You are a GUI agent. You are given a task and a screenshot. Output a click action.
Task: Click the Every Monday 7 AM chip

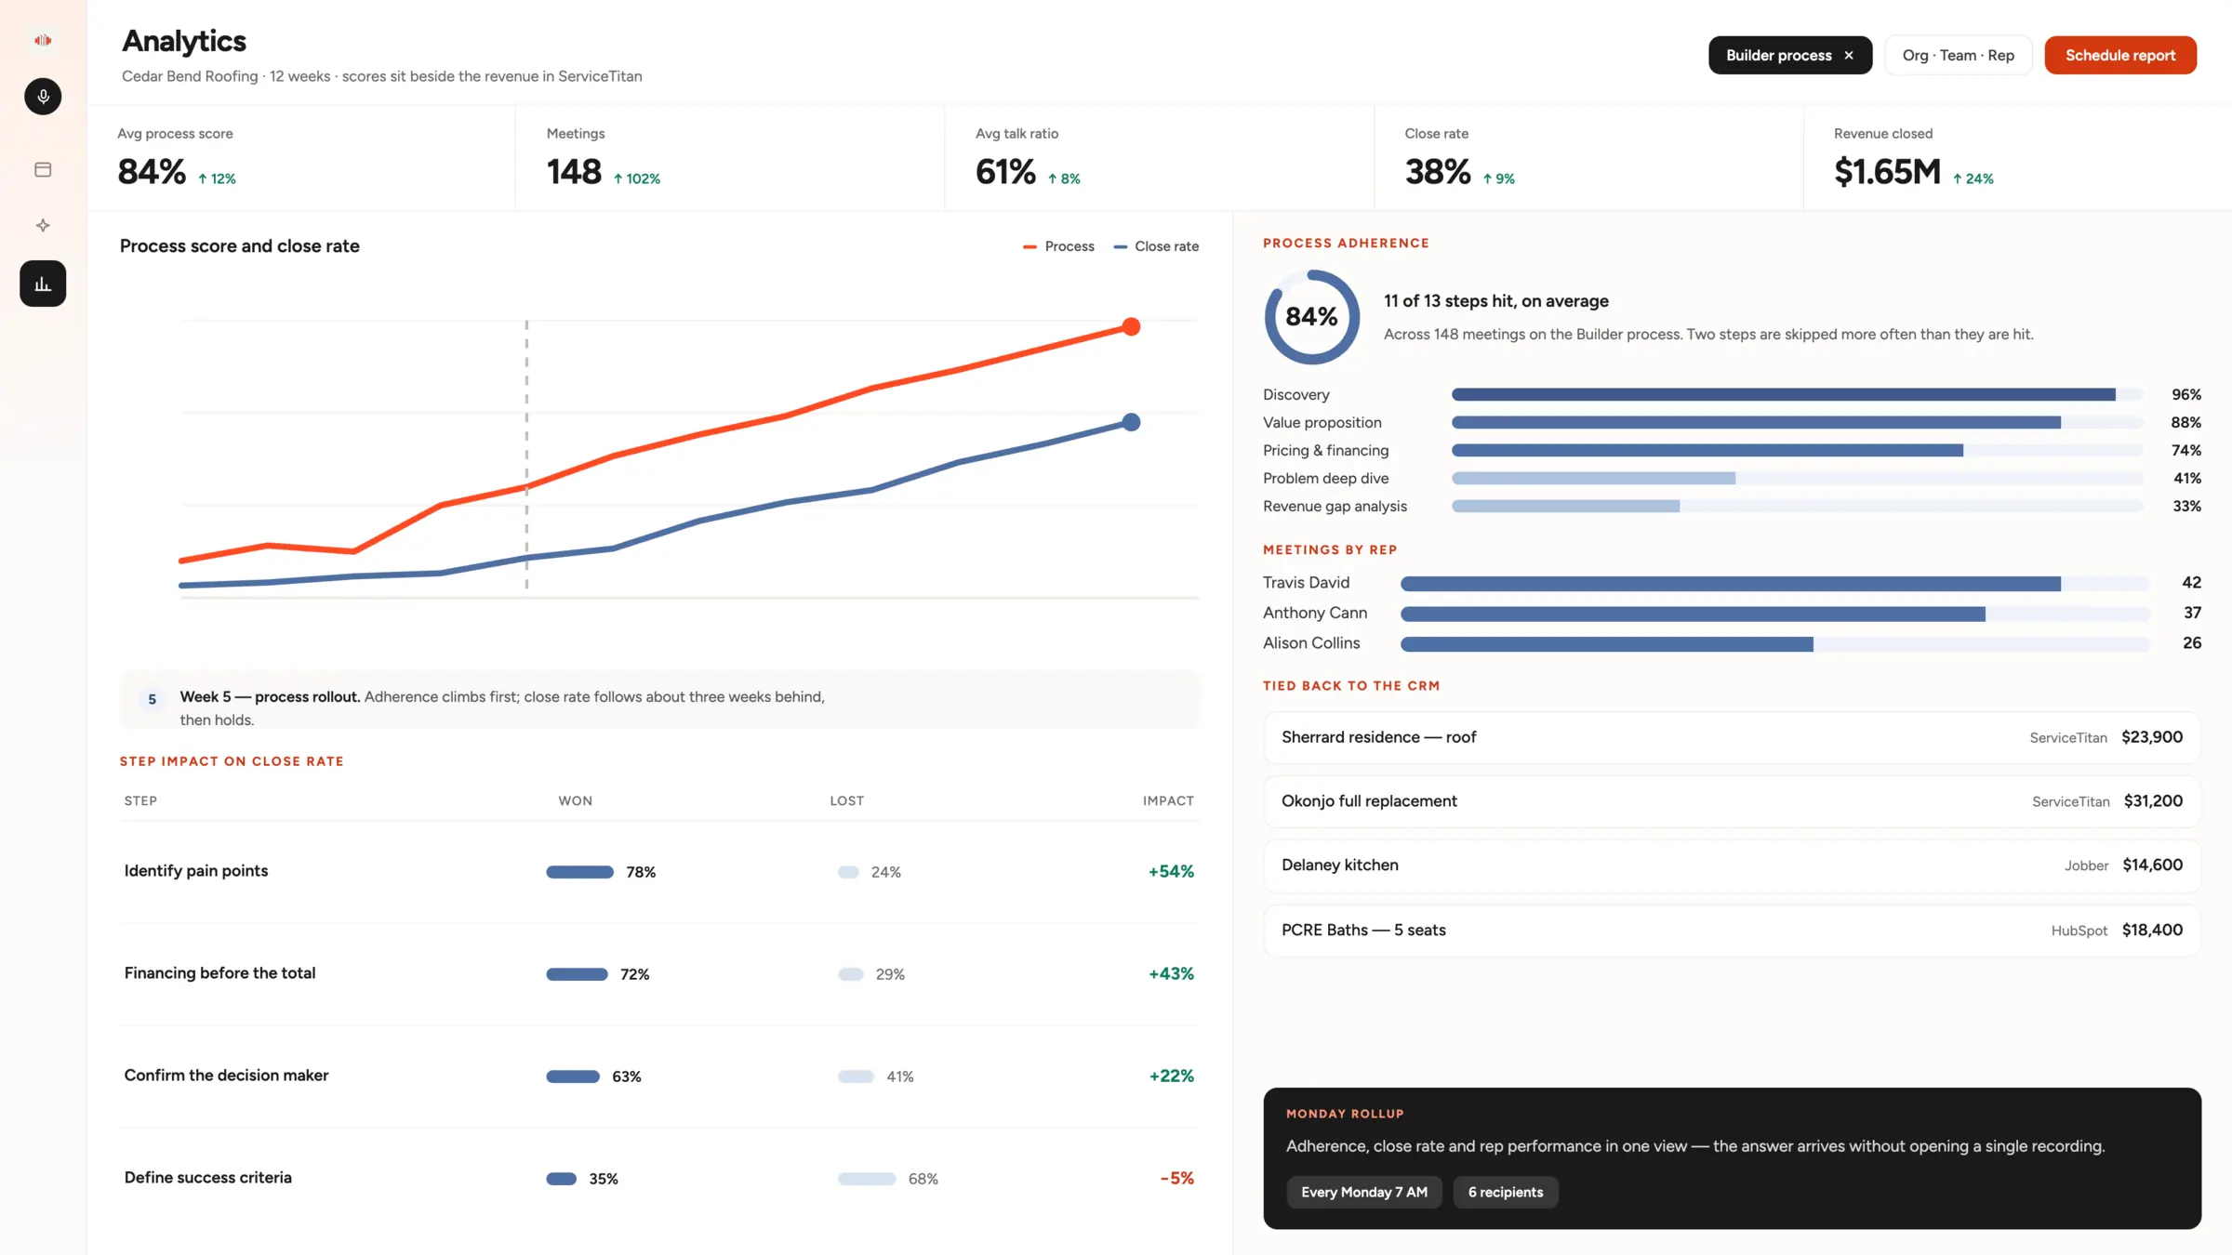1363,1192
